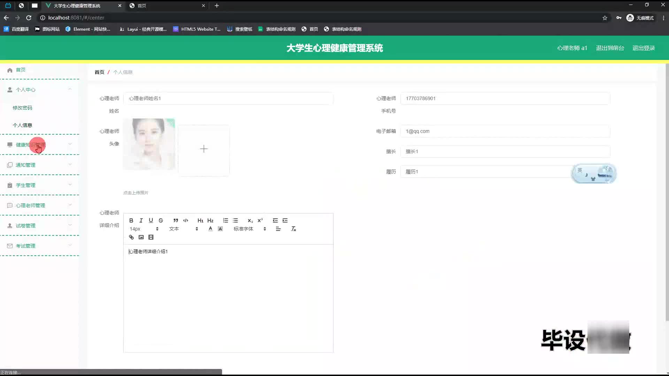
Task: Click the 退出登录 link in the header
Action: [644, 48]
